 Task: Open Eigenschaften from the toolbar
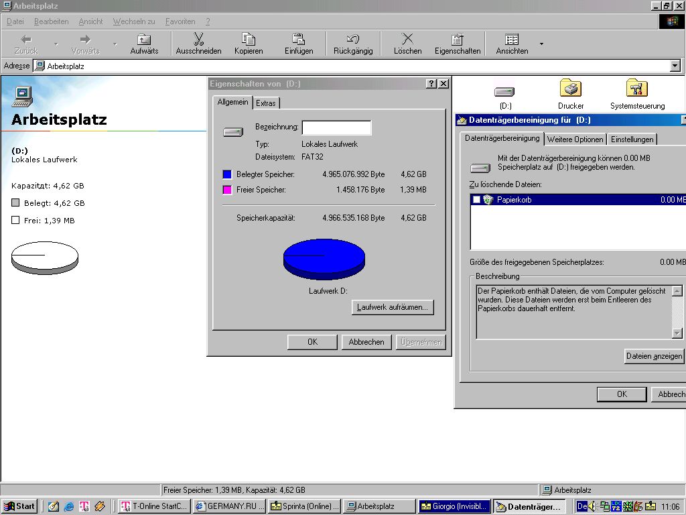tap(458, 40)
